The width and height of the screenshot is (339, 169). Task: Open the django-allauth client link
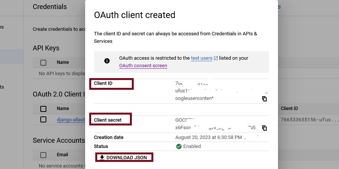71,120
